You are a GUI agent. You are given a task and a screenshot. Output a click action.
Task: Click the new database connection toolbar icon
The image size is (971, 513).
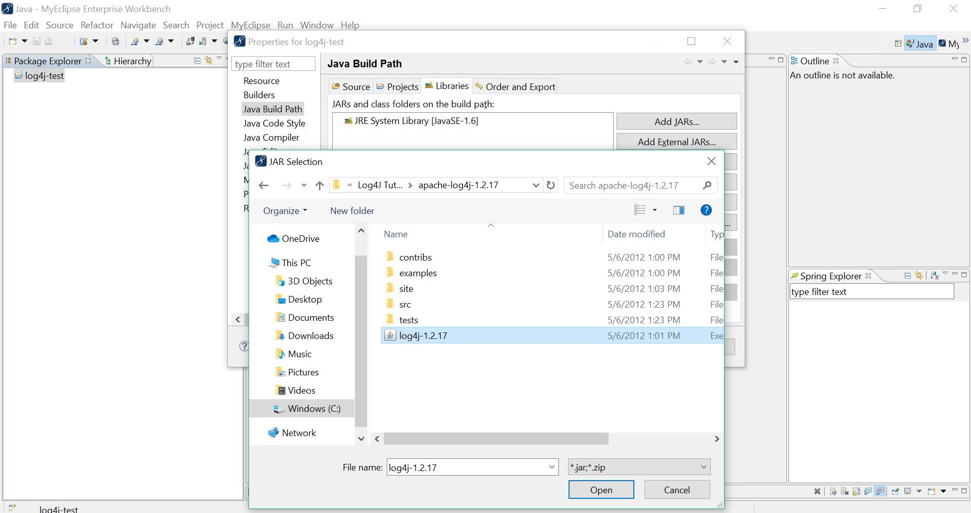click(84, 41)
